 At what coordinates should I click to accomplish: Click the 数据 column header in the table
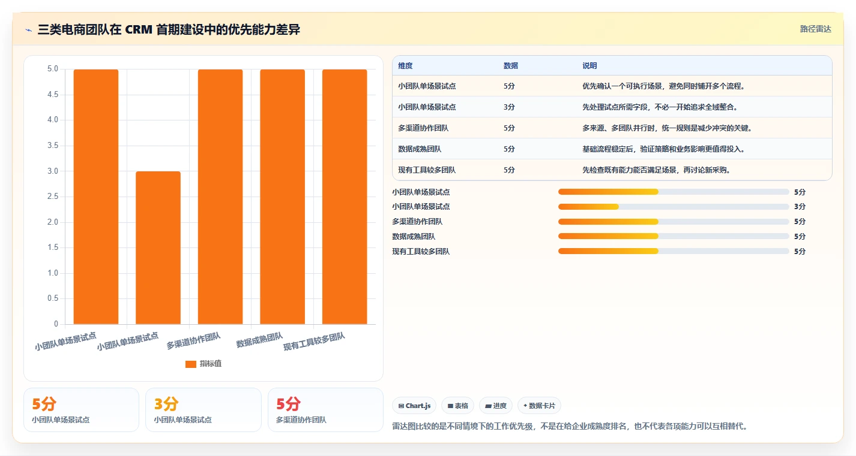[511, 66]
